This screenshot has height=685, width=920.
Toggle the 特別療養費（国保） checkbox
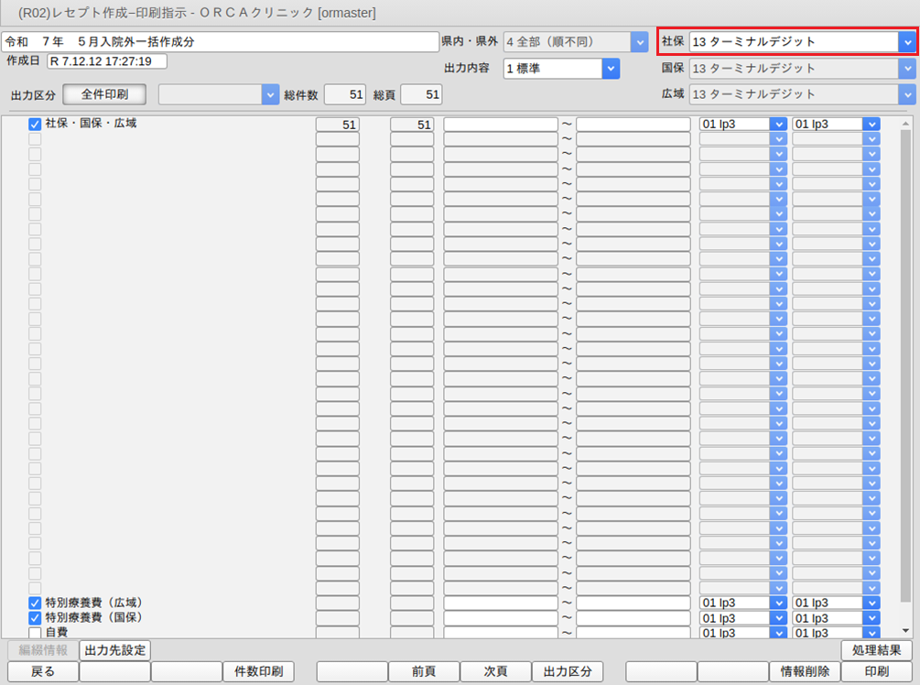(x=35, y=618)
